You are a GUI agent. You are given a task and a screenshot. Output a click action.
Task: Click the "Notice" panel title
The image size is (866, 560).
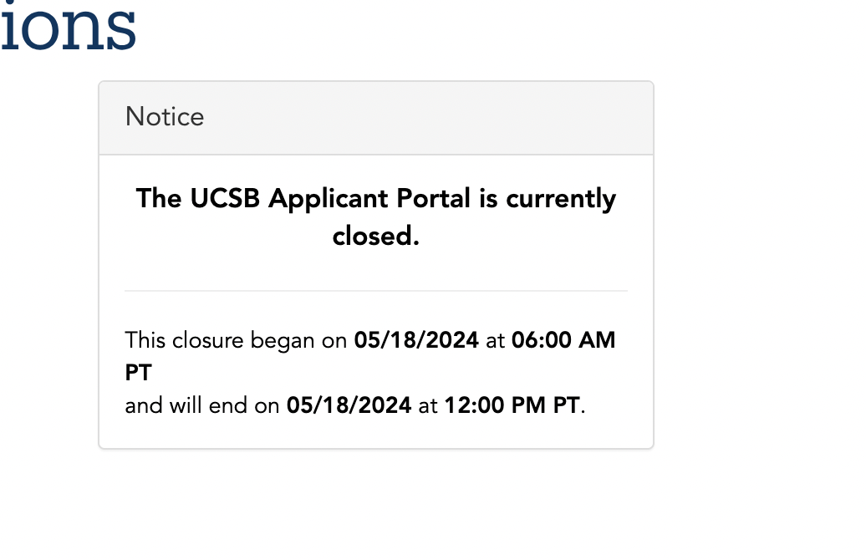click(x=165, y=117)
